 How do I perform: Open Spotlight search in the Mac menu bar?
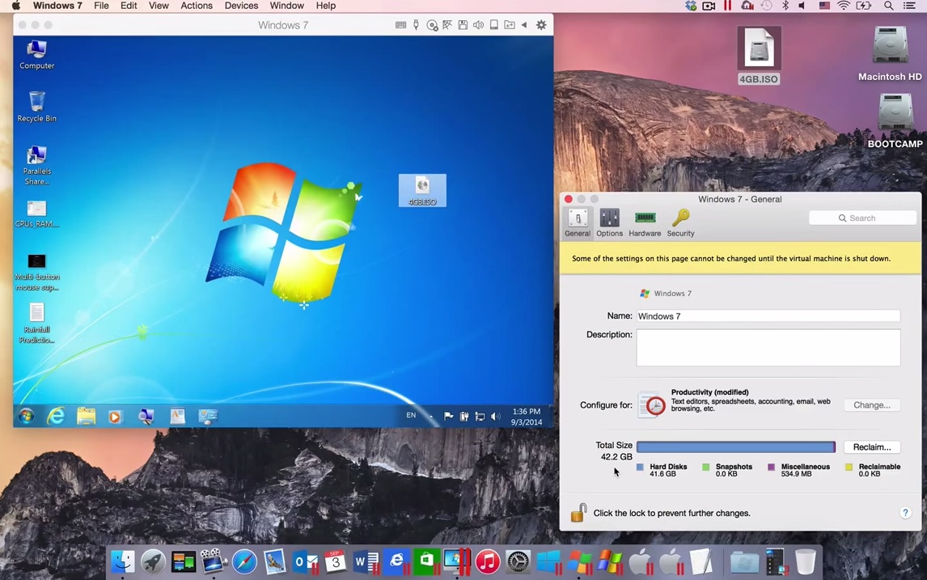pyautogui.click(x=888, y=6)
